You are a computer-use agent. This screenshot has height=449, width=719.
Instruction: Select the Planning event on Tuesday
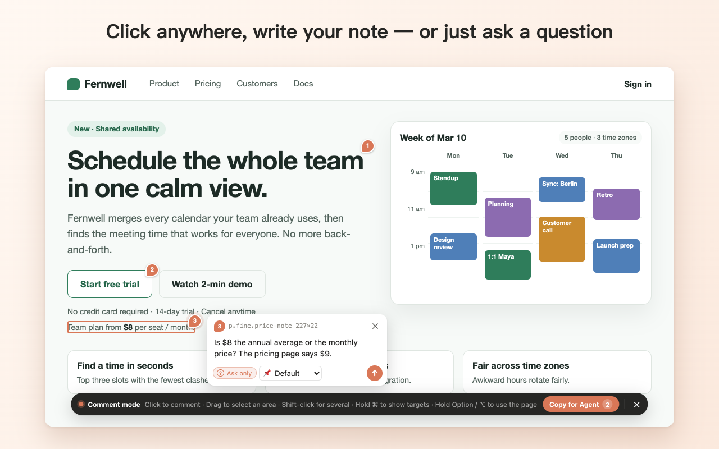tap(508, 217)
